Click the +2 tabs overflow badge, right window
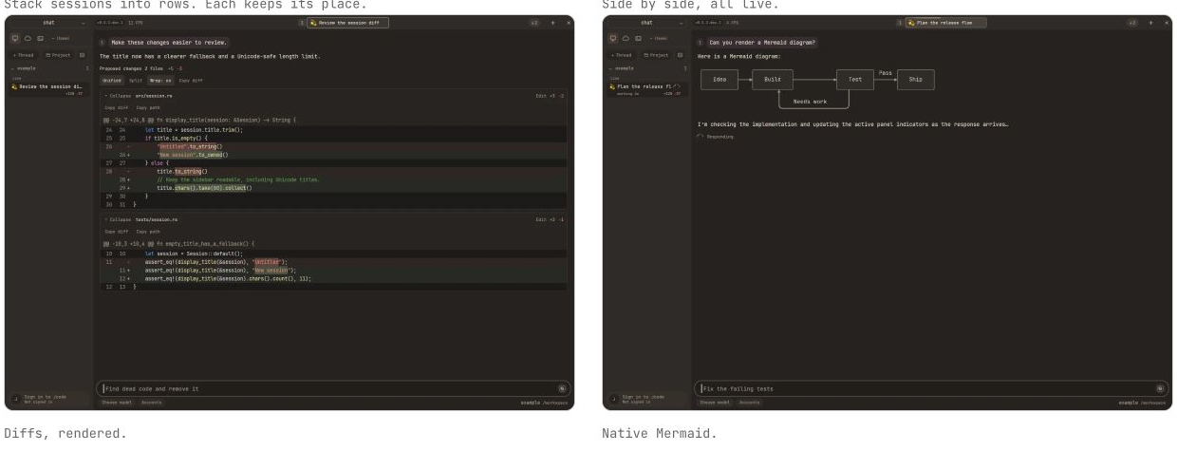The width and height of the screenshot is (1177, 451). point(1132,21)
